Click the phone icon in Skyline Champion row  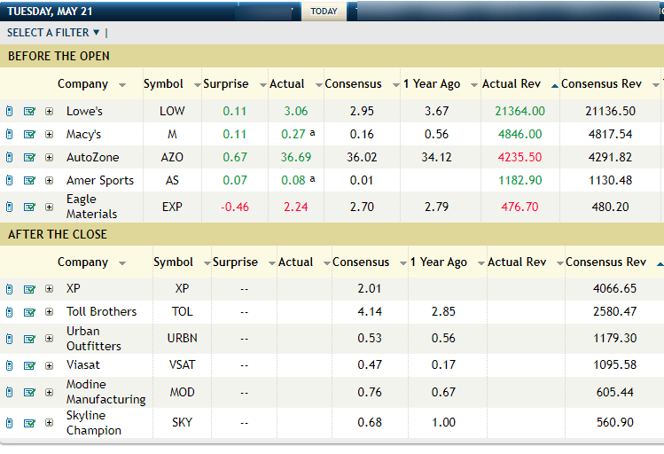pos(10,423)
